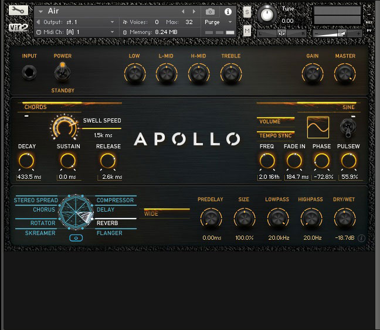Image resolution: width=380 pixels, height=330 pixels.
Task: Select the Stereo Spread effect
Action: 36,200
